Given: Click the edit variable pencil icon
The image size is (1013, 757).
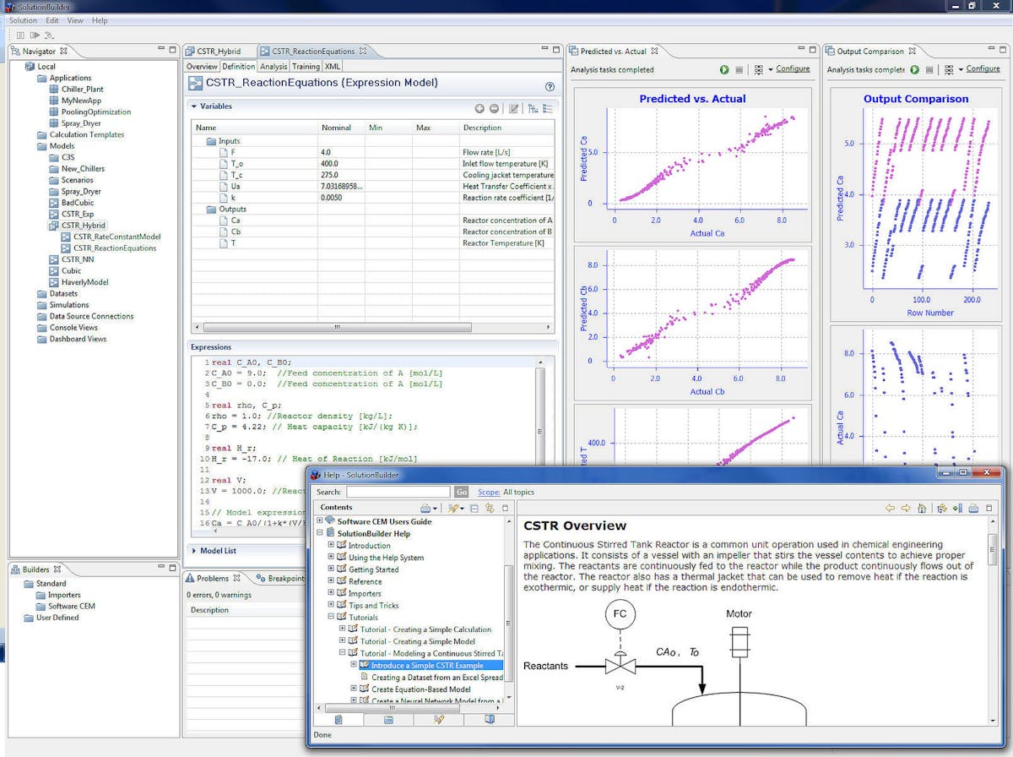Looking at the screenshot, I should click(516, 108).
